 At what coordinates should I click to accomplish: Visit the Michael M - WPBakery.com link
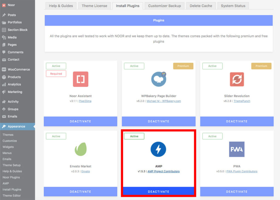click(164, 101)
